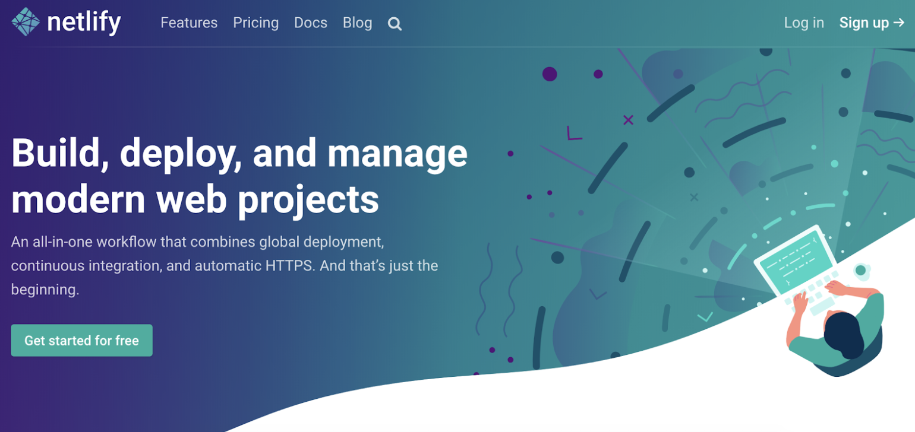Click the purple X mark in illustration

click(628, 120)
